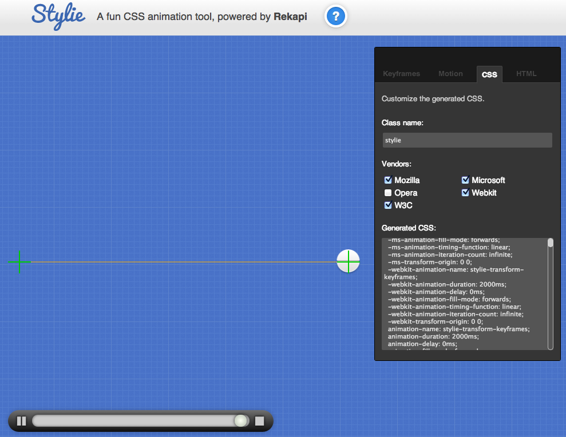Screen dimensions: 566x437
Task: Select the HTML tab
Action: (x=526, y=74)
